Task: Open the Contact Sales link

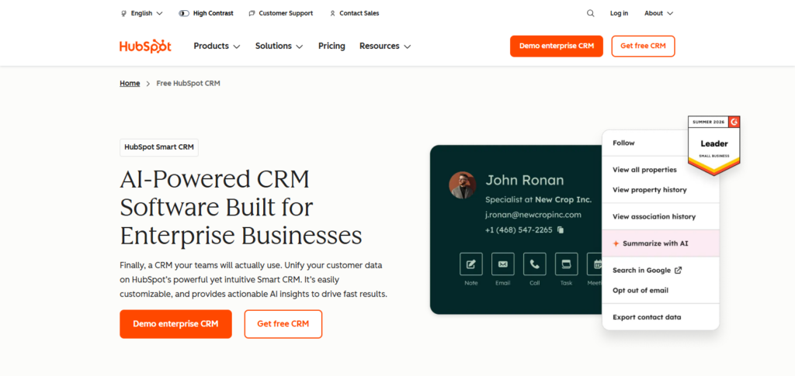Action: coord(354,13)
